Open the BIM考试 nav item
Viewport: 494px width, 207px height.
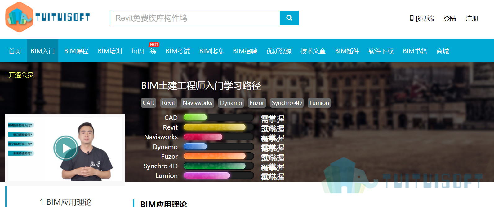(178, 51)
